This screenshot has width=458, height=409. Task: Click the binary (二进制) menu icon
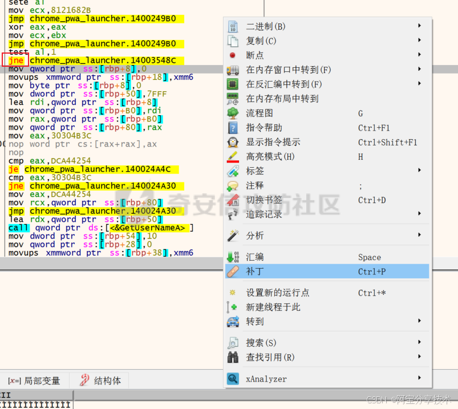tap(233, 27)
